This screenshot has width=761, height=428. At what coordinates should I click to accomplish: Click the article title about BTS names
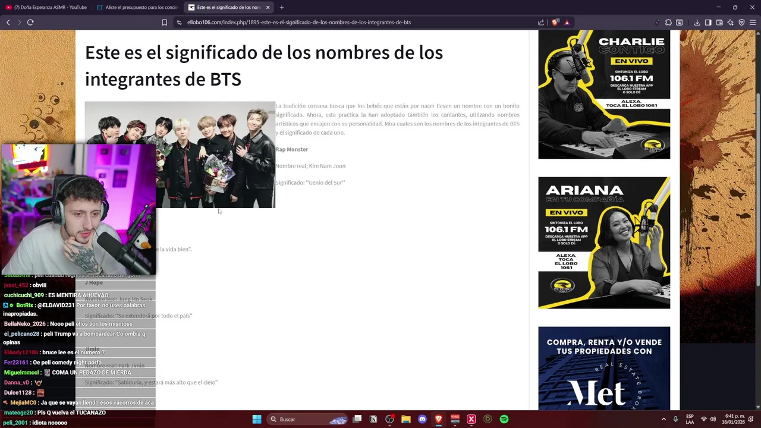(264, 65)
